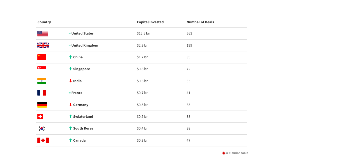Click the red down arrow beside India
This screenshot has height=163, width=350.
[70, 81]
